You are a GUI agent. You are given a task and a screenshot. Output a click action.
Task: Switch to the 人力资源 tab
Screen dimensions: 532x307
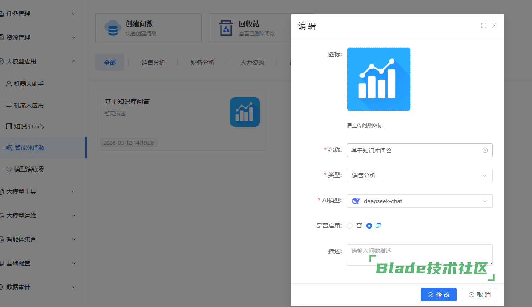point(252,63)
